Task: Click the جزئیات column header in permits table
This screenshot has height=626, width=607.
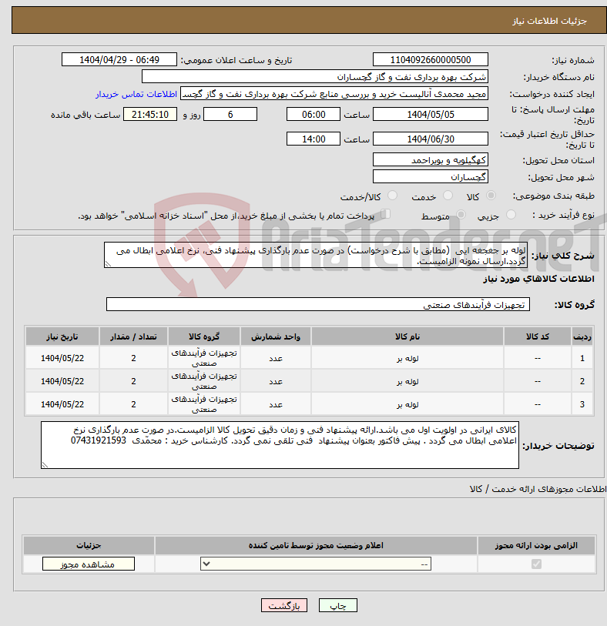Action: [x=89, y=545]
